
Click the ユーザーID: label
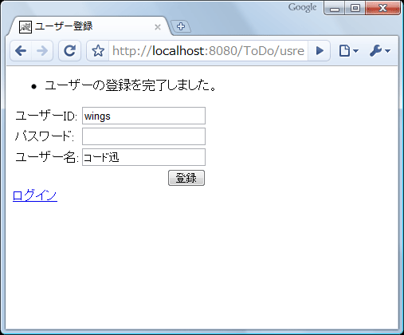click(x=46, y=116)
